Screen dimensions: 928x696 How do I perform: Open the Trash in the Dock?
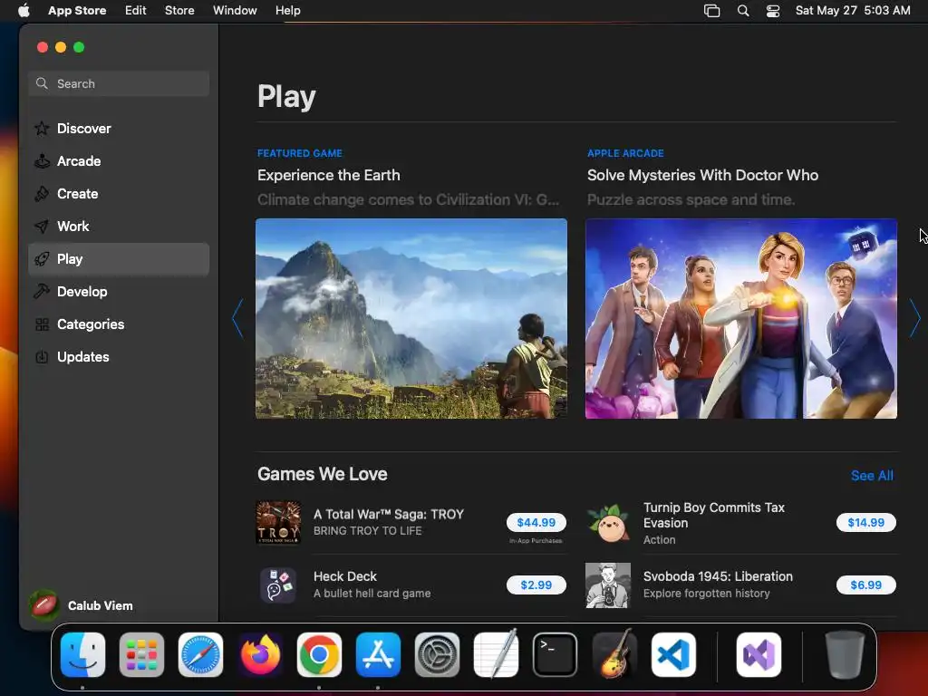click(x=845, y=654)
